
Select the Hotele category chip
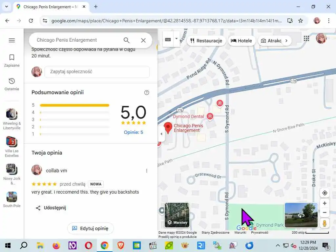pos(242,41)
